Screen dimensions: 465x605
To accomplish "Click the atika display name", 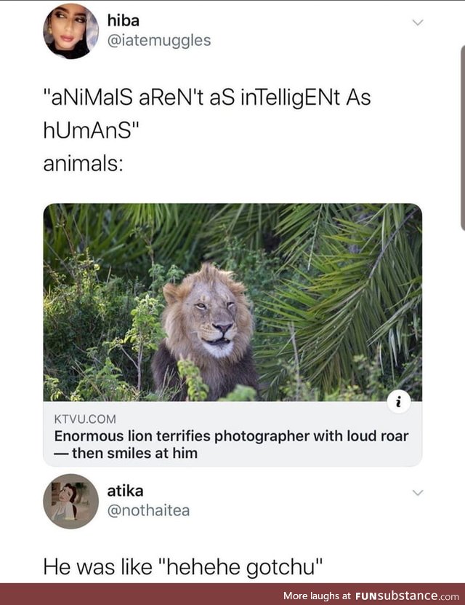I will pos(125,491).
